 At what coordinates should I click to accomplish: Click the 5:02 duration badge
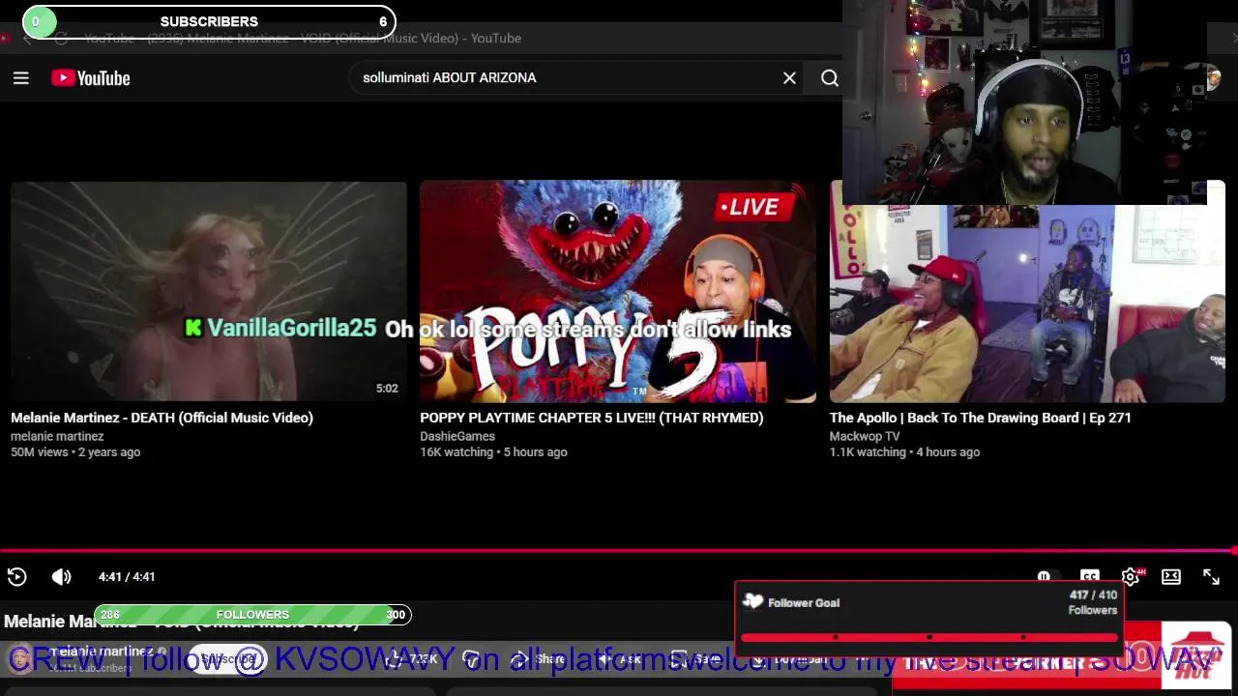pyautogui.click(x=387, y=389)
